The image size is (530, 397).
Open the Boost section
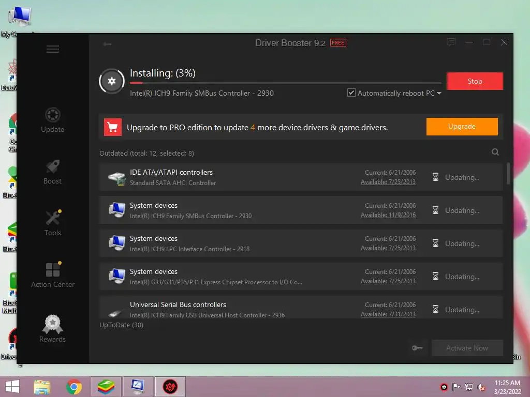52,172
